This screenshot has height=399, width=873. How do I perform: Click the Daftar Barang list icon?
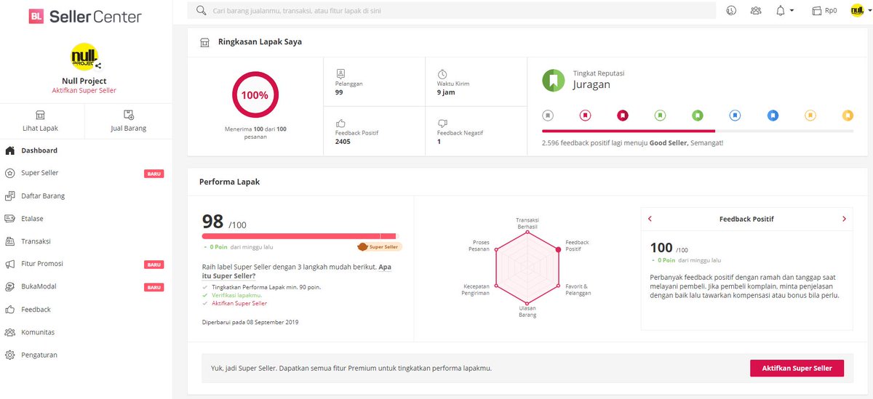point(9,196)
